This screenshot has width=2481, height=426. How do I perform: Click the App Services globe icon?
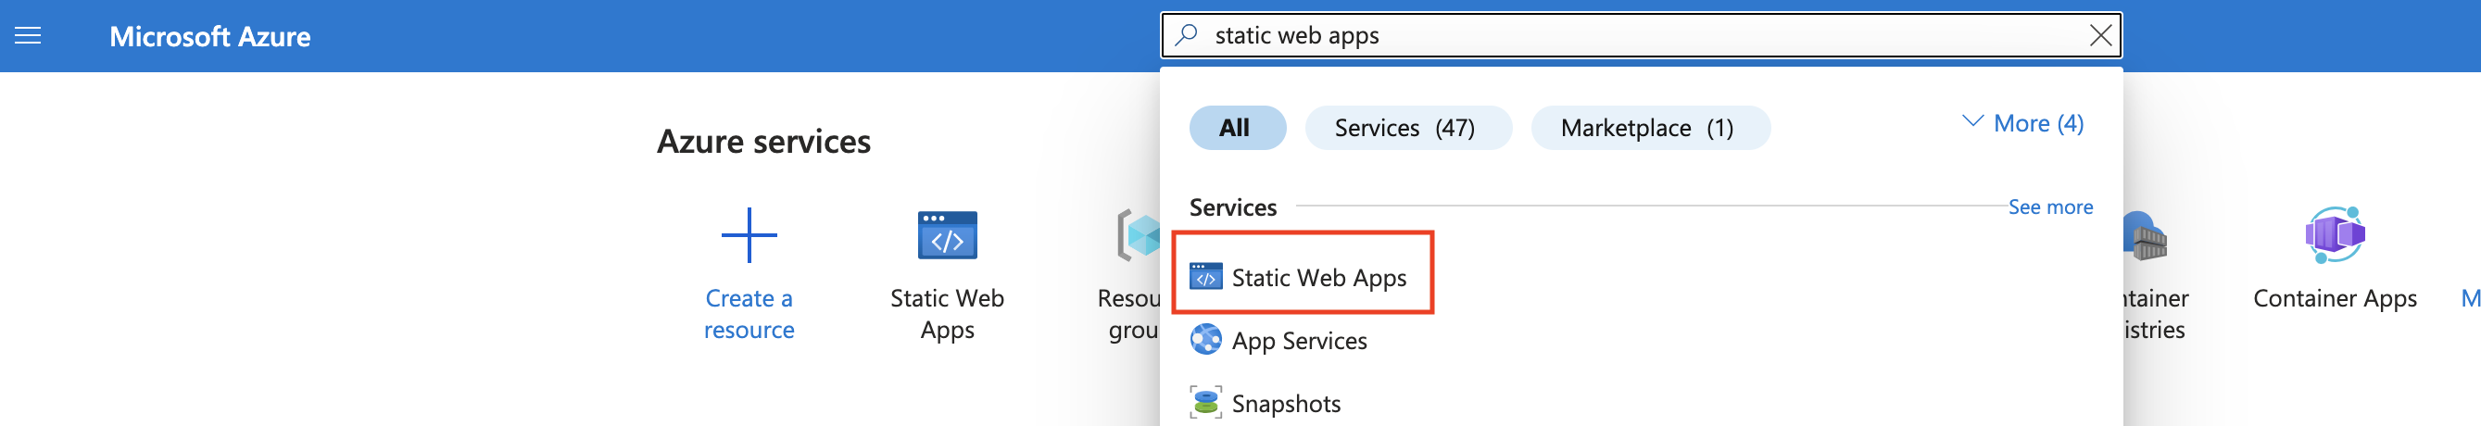click(x=1206, y=339)
